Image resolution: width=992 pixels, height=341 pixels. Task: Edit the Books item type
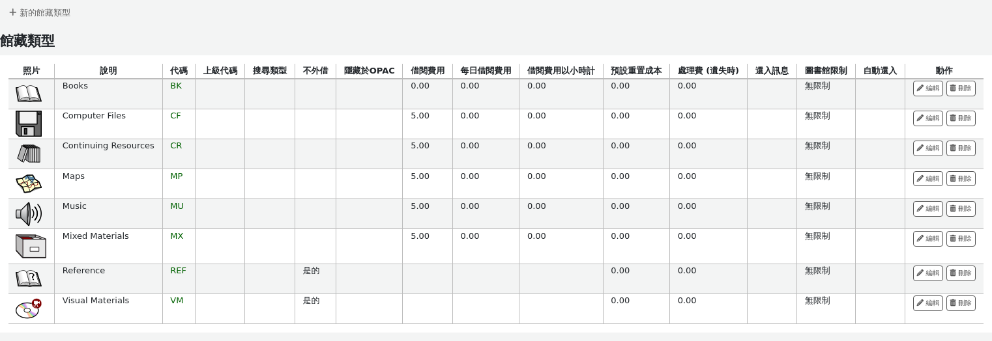[x=928, y=89]
